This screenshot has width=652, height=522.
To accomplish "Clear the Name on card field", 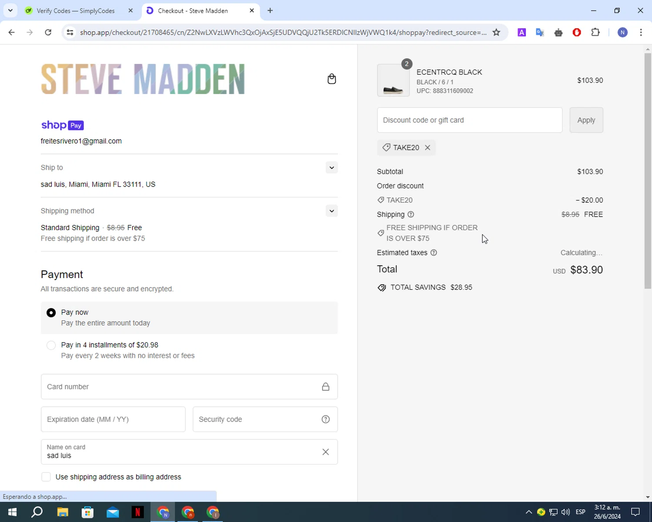I will click(326, 452).
